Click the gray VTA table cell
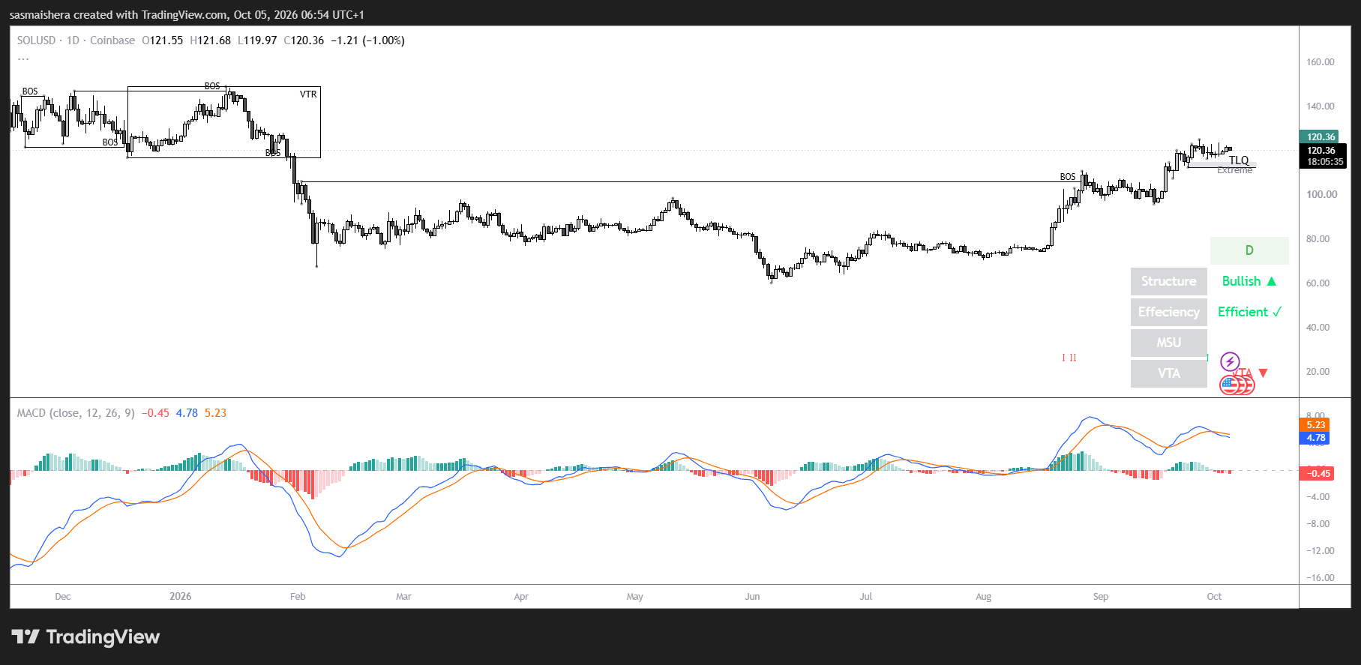 1168,373
